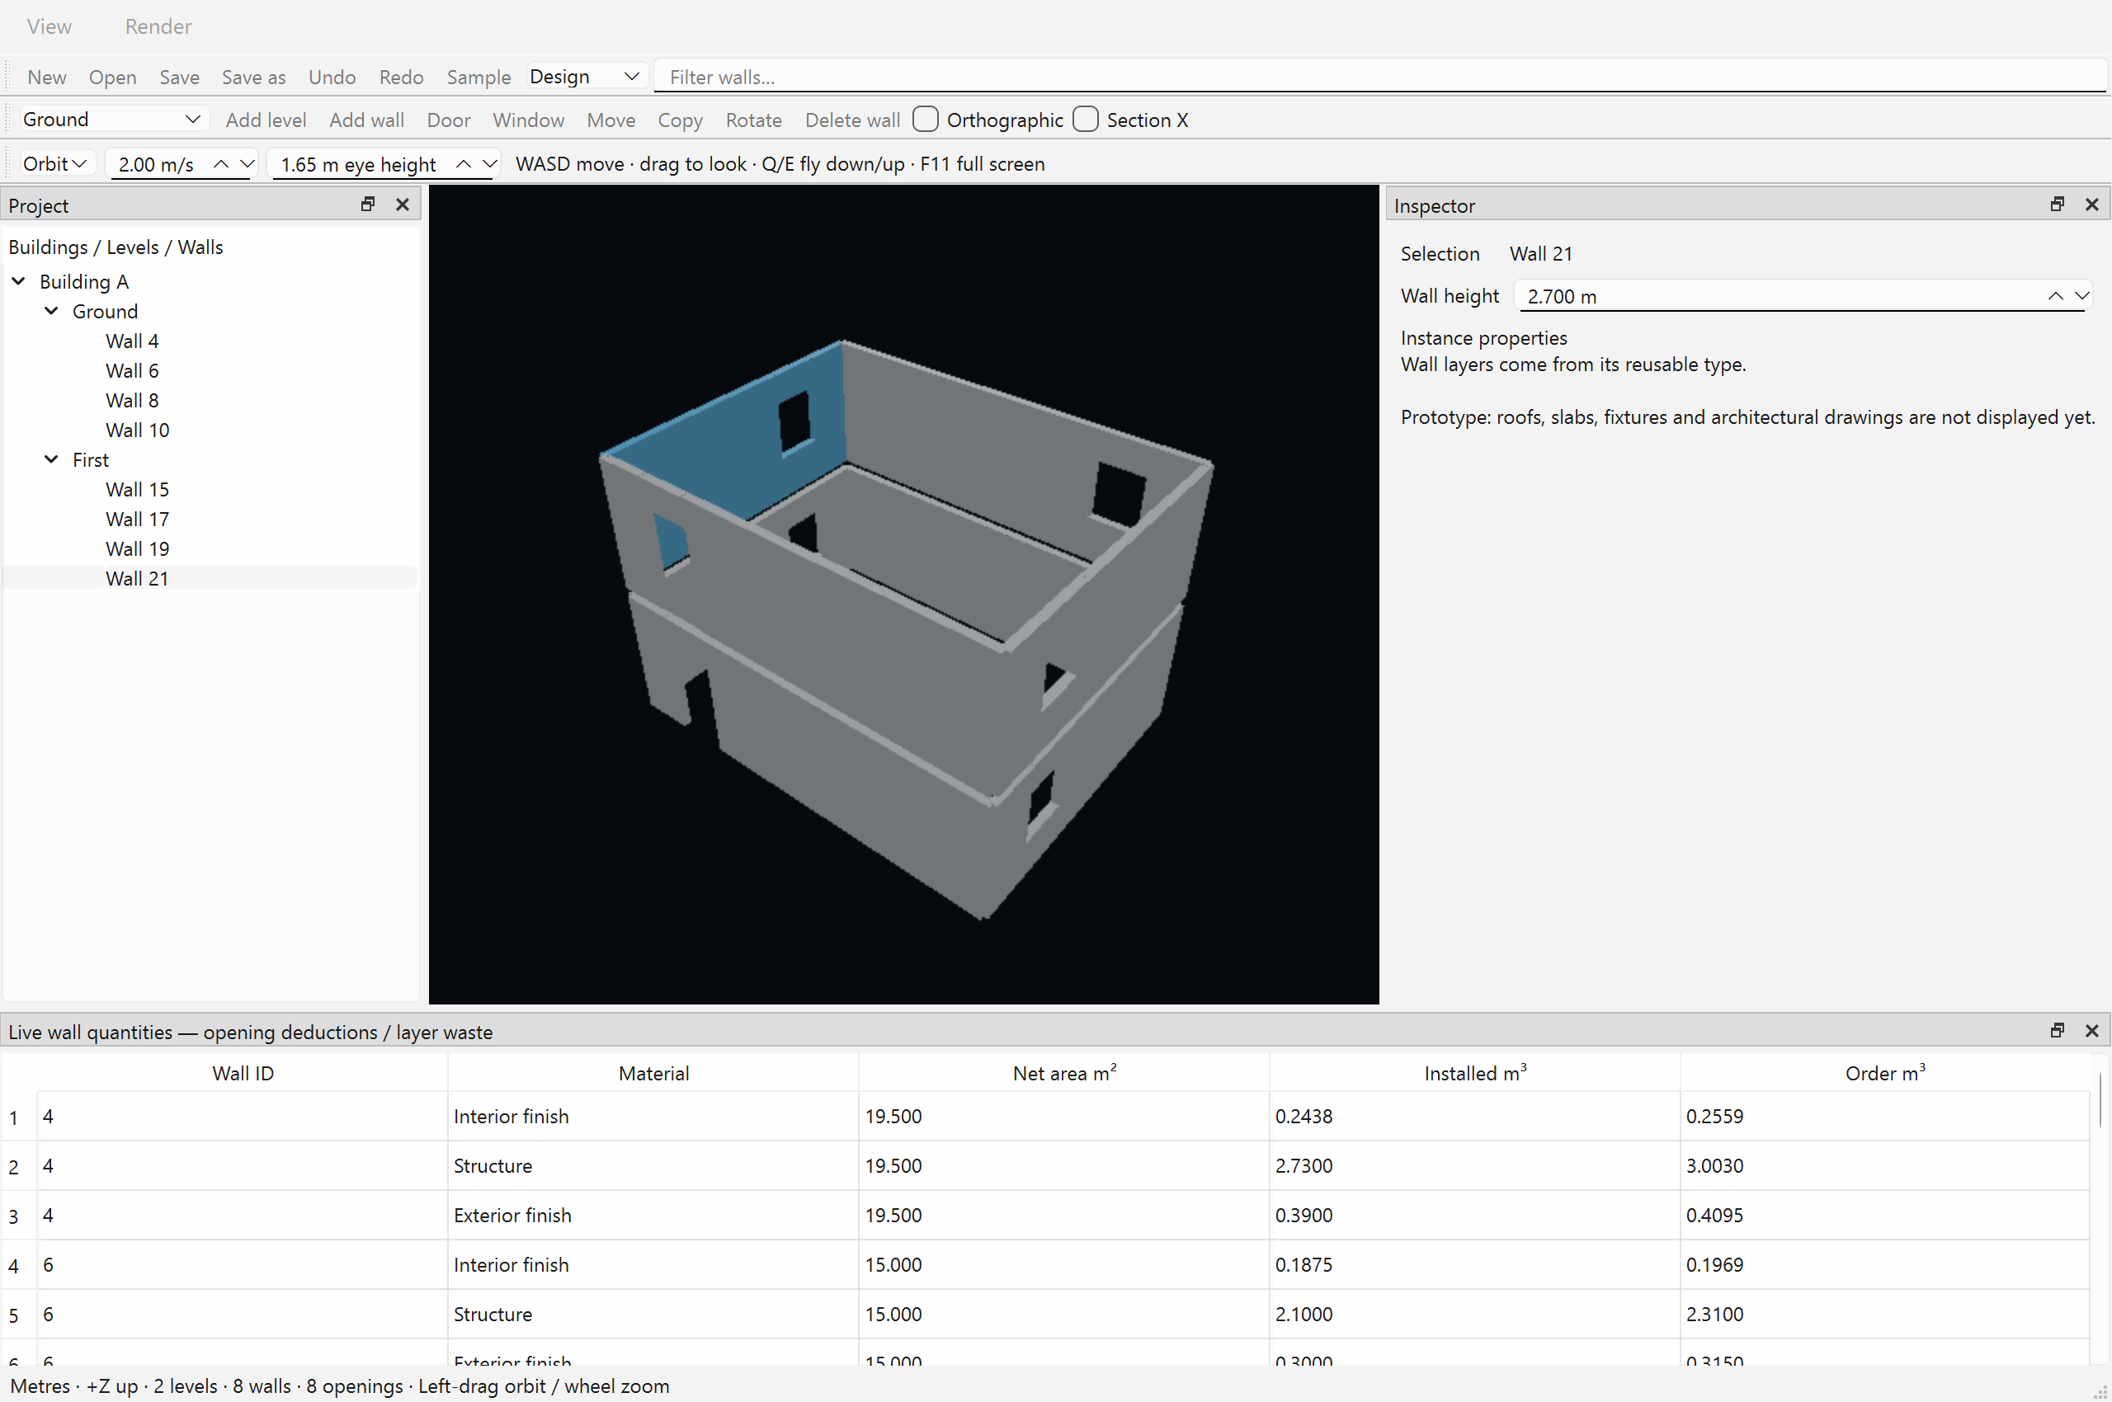Float the Inspector panel
The height and width of the screenshot is (1402, 2112).
coord(2057,205)
